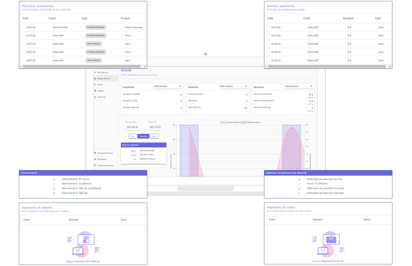
Task: Click the 25/07/22 order date
Action: click(x=31, y=27)
